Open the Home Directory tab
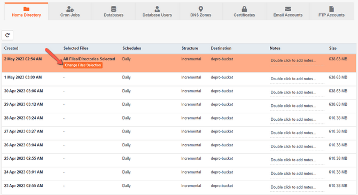Screen dimensions: 358x195 pos(26,11)
